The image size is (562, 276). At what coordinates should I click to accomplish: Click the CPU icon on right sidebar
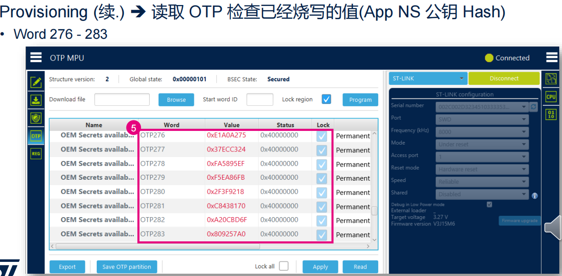pyautogui.click(x=551, y=96)
